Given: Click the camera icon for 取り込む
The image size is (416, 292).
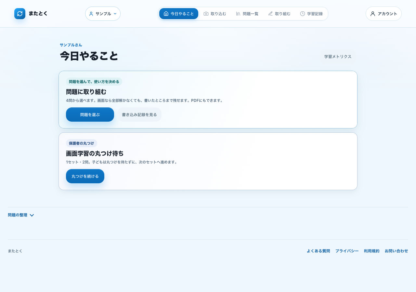Looking at the screenshot, I should (206, 14).
